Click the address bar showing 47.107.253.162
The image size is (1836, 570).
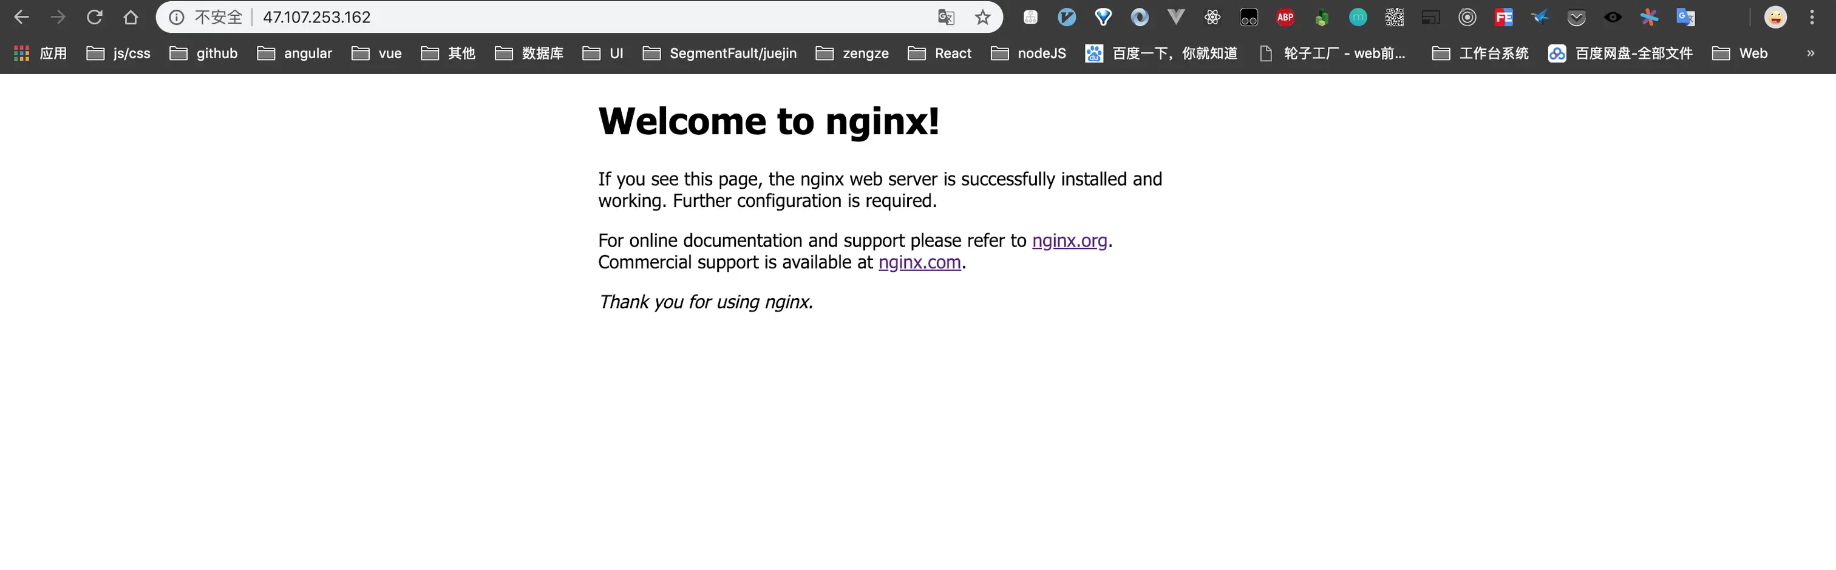point(579,17)
